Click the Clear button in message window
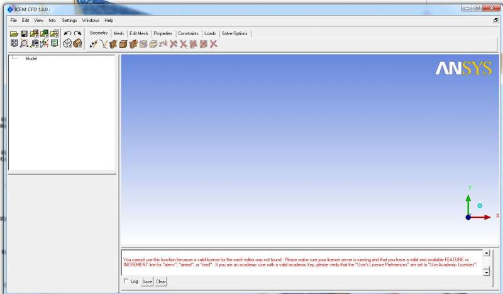The image size is (503, 294). 161,281
